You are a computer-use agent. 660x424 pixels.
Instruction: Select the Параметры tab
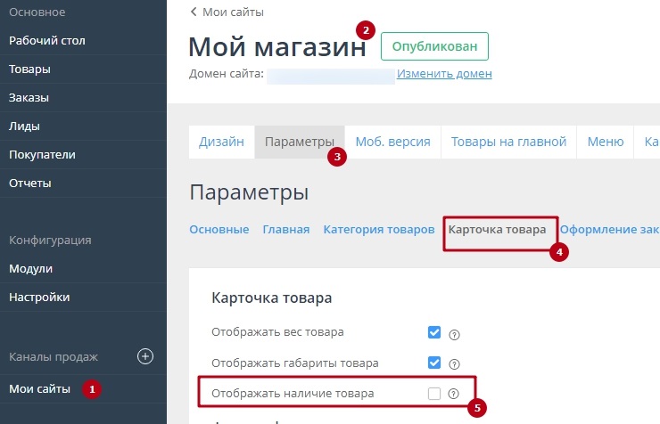[x=300, y=142]
